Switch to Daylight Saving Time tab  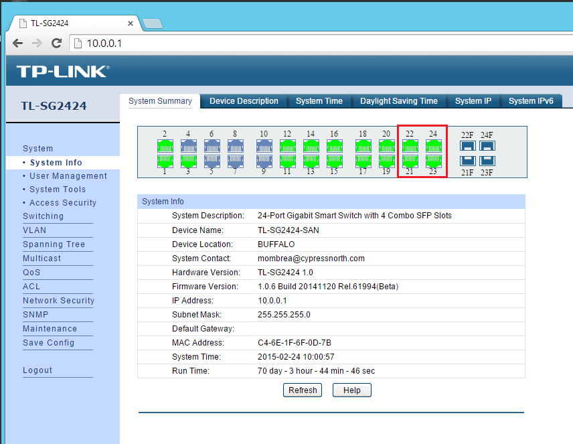coord(399,101)
